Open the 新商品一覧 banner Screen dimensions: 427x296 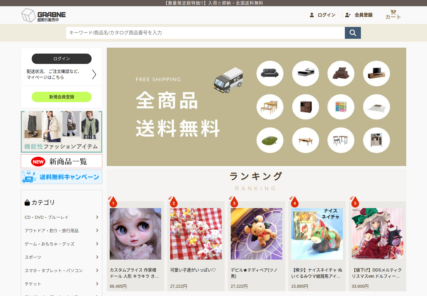pos(62,161)
